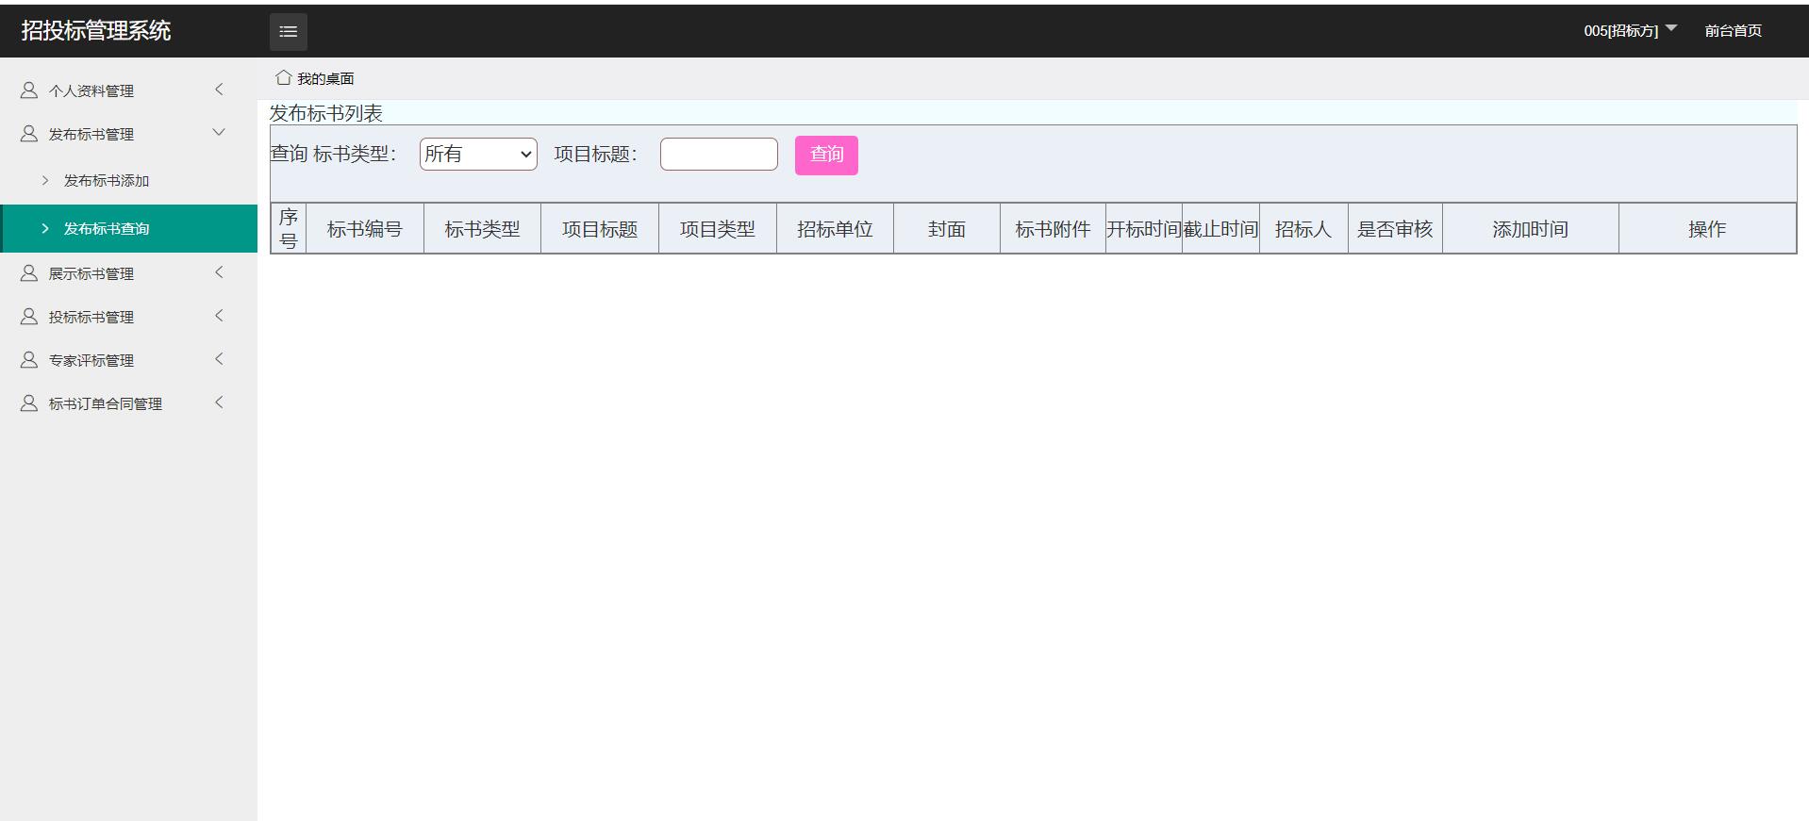This screenshot has height=821, width=1809.
Task: Expand 投标标书管理 chevron
Action: pyautogui.click(x=219, y=316)
